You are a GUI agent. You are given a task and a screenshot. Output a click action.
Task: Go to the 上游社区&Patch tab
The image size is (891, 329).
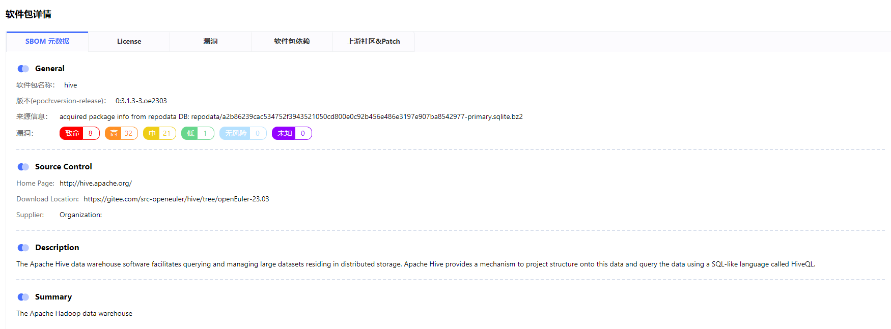(373, 42)
